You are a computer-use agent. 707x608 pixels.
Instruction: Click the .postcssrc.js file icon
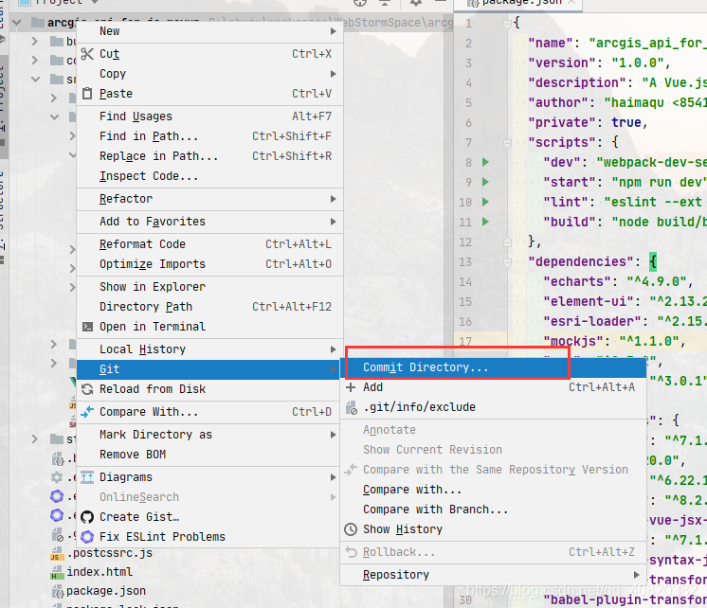[x=56, y=553]
